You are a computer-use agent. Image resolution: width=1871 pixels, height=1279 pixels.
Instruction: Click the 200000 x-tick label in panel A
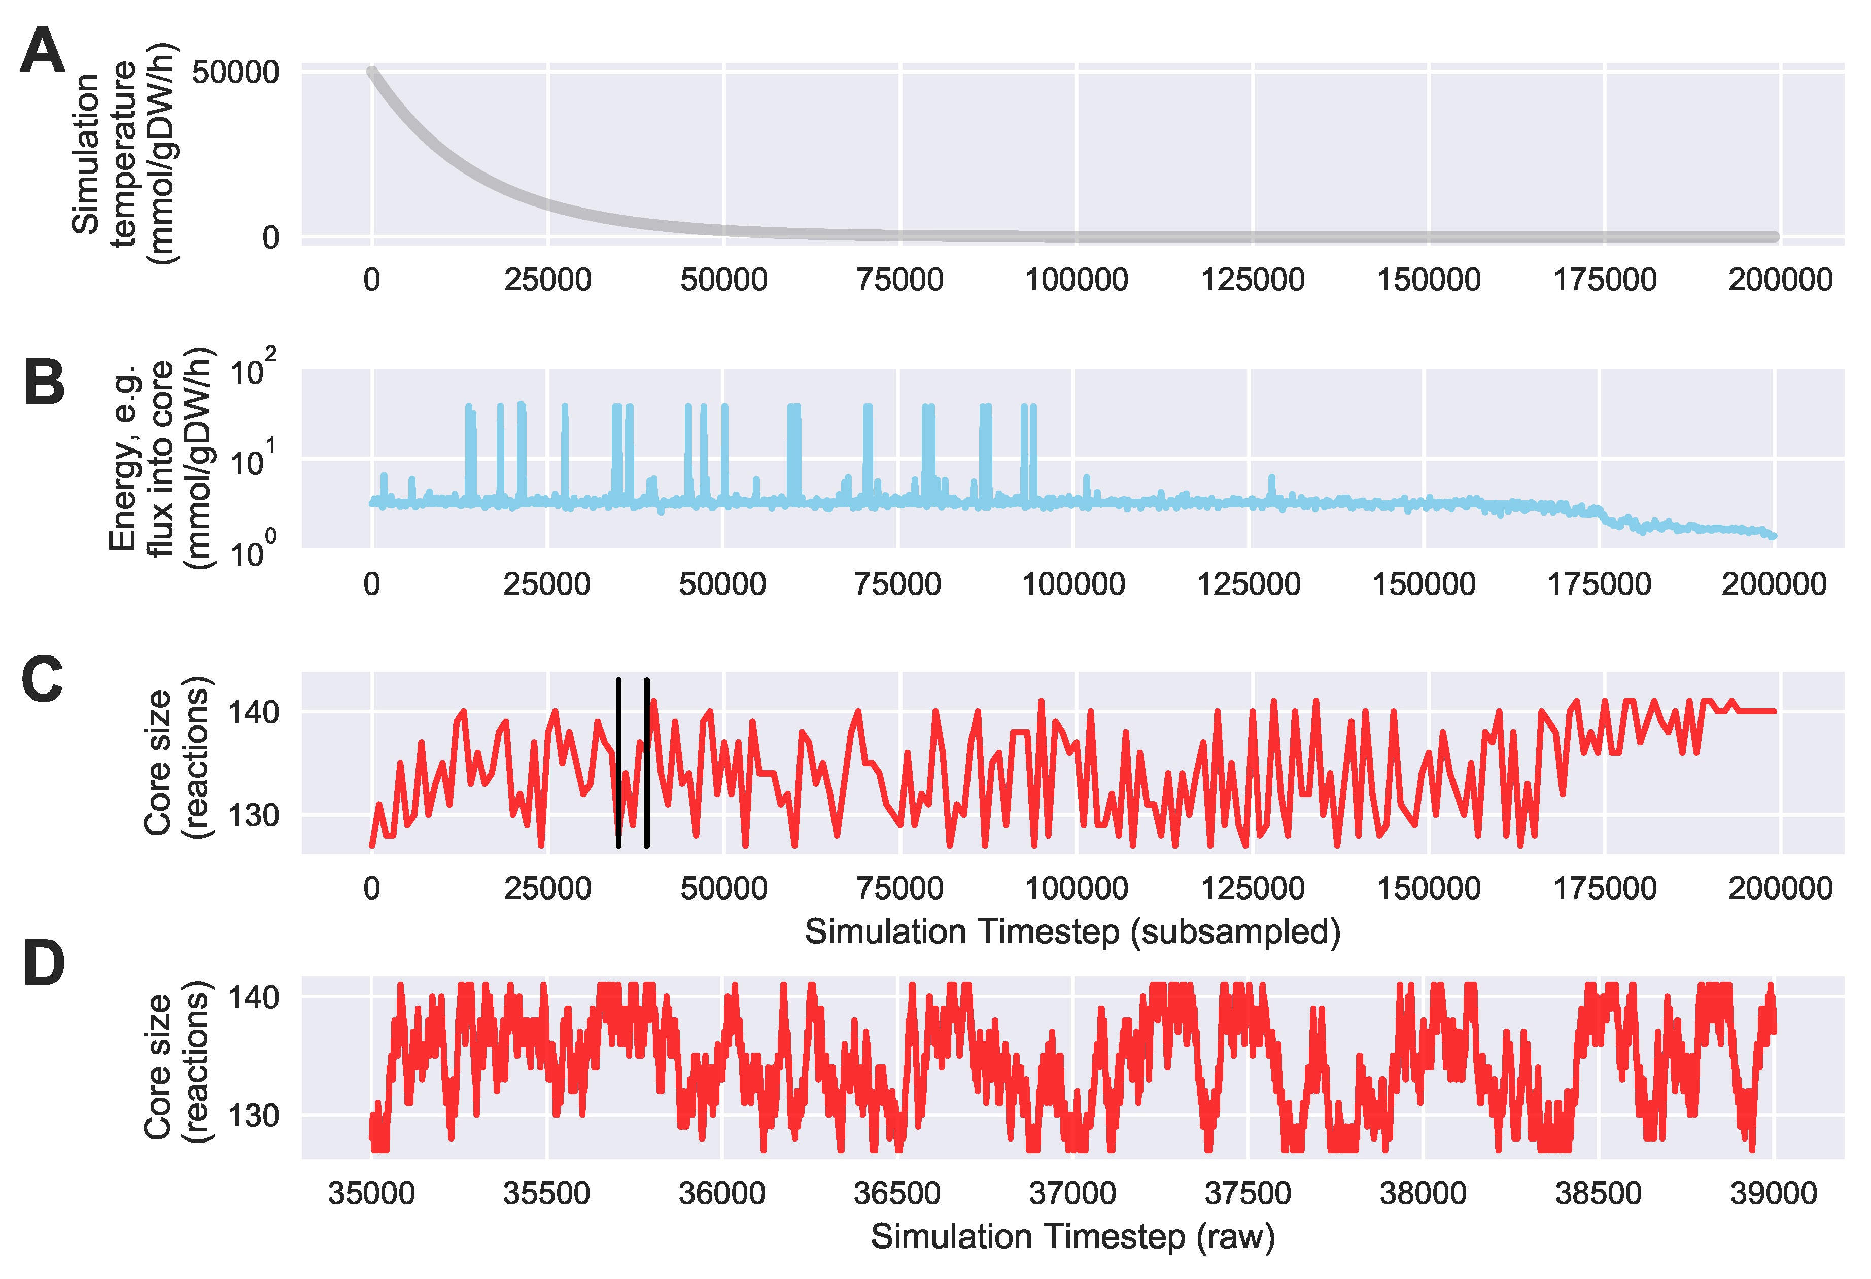point(1780,280)
